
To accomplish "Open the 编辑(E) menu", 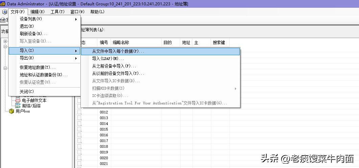I will coord(38,12).
